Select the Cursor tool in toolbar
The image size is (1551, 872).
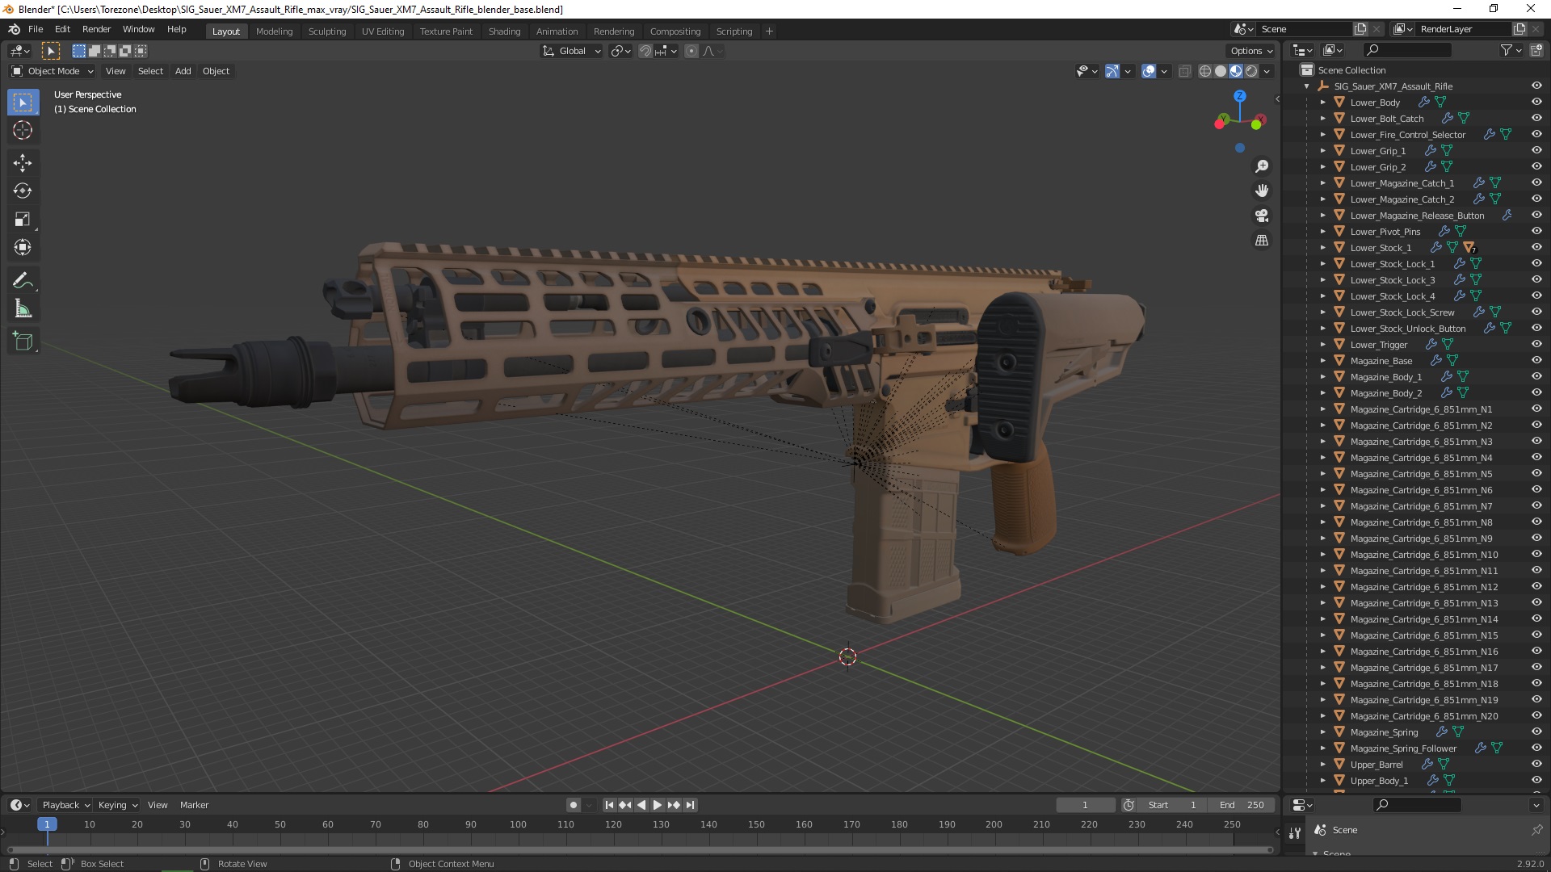click(23, 130)
